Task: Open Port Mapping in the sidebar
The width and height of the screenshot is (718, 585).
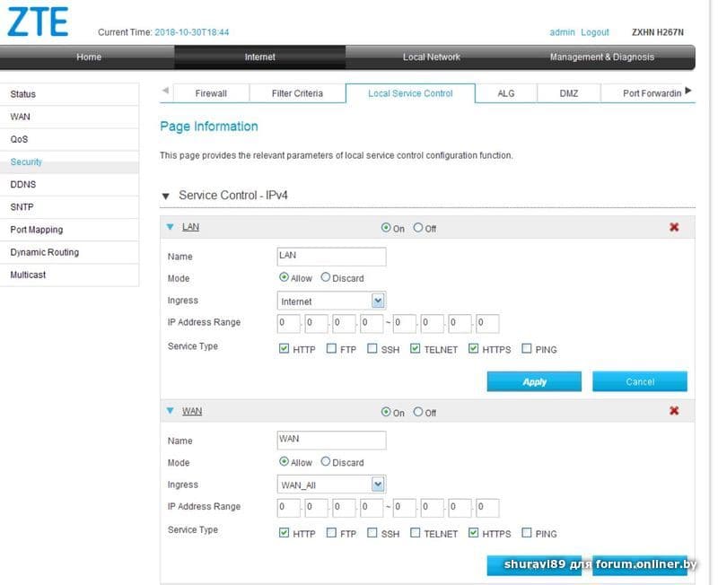Action: coord(70,230)
